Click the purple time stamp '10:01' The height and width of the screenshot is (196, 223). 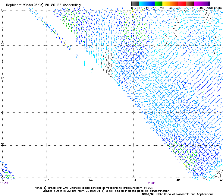coord(152,183)
